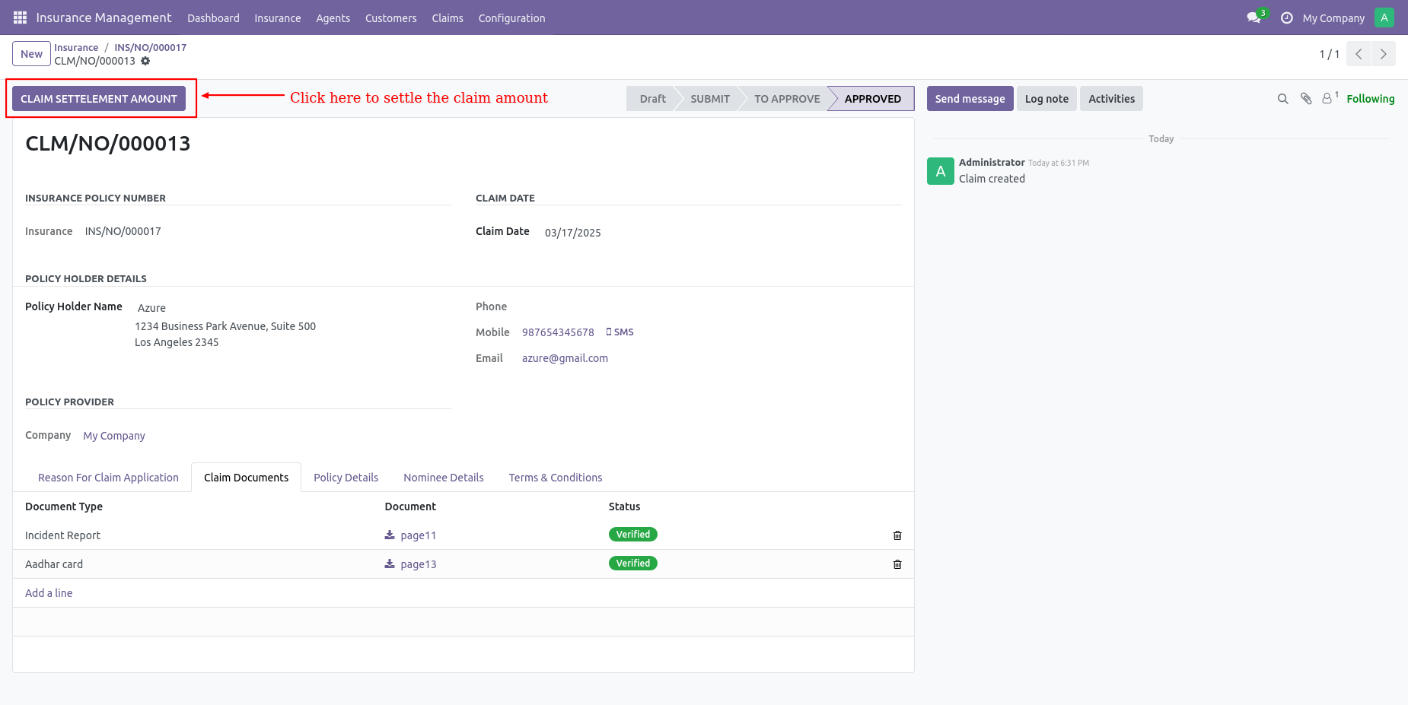Delete the Incident Report document row
This screenshot has height=705, width=1408.
tap(897, 535)
